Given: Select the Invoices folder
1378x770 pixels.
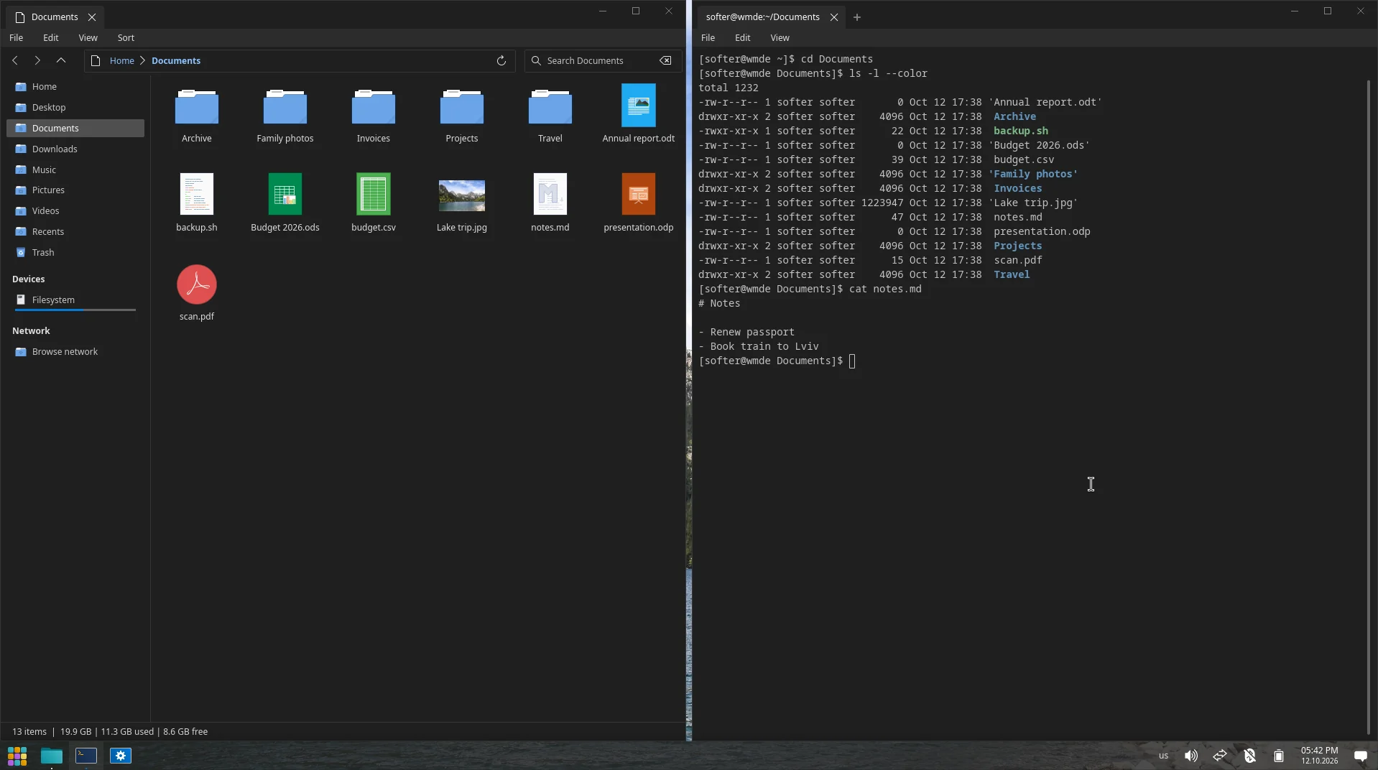Looking at the screenshot, I should (x=374, y=106).
